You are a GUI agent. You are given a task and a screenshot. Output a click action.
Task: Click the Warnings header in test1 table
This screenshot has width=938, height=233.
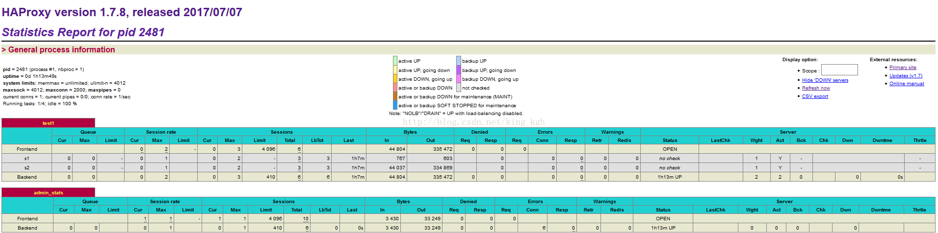pos(612,132)
